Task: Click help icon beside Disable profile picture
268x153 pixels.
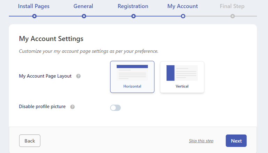Action: tap(72, 107)
